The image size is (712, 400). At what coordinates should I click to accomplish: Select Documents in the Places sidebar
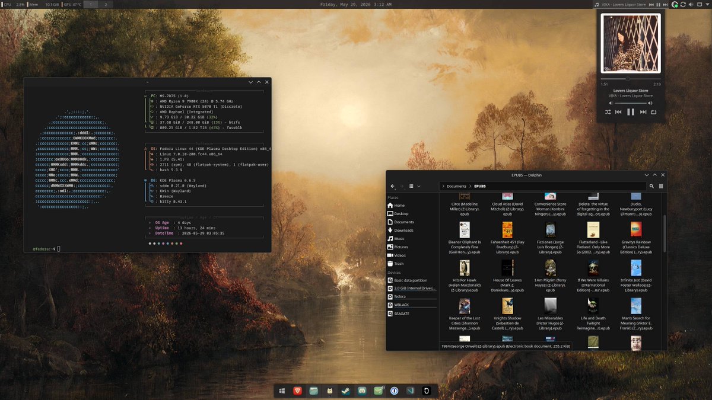[412, 222]
